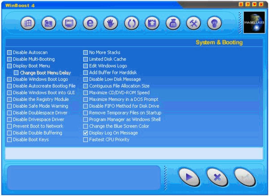Tick Remove Temporary Files on Startup
This screenshot has height=196, width=269.
[x=86, y=113]
